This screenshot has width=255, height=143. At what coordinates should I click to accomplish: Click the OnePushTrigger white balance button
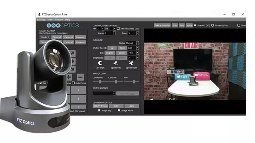pos(128,94)
